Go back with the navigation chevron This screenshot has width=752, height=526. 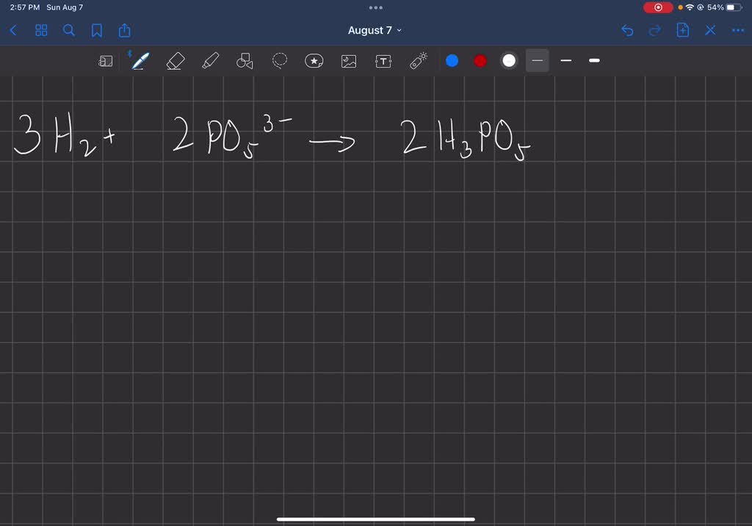(x=13, y=30)
